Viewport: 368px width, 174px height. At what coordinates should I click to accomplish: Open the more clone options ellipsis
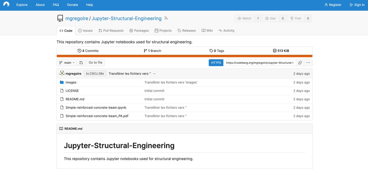[308, 63]
